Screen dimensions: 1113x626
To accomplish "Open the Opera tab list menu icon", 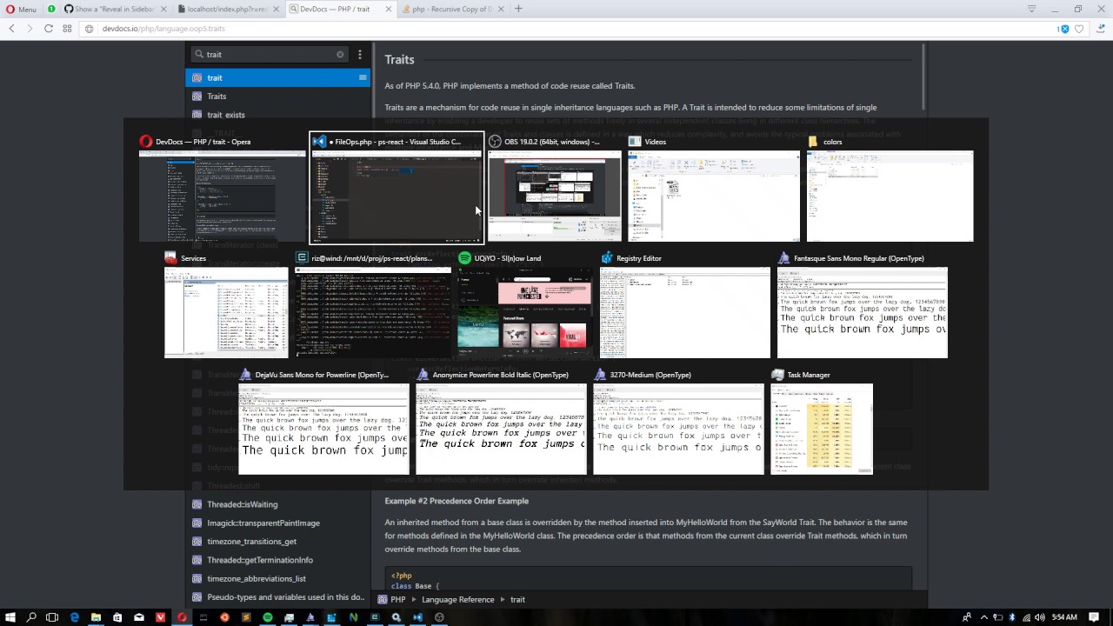I will coord(1031,9).
